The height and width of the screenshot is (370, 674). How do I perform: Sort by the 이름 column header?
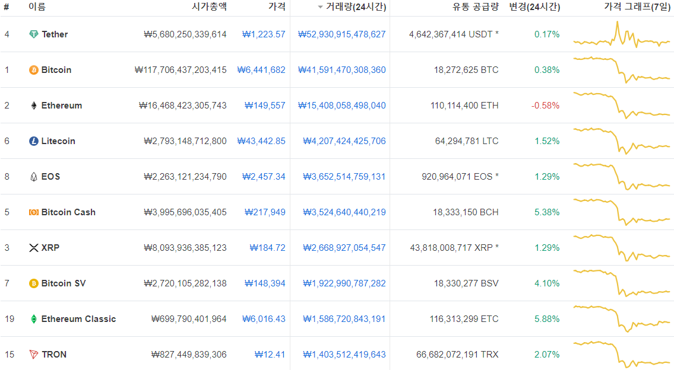[37, 7]
